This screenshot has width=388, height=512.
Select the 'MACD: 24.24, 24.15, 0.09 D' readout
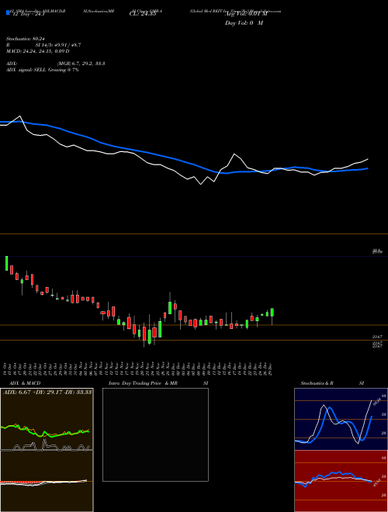point(37,51)
